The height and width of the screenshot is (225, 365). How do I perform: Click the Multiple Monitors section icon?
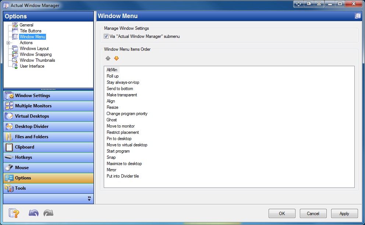[9, 106]
